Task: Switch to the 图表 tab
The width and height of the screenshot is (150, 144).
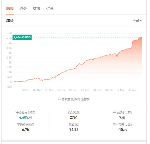Action: pos(10,9)
